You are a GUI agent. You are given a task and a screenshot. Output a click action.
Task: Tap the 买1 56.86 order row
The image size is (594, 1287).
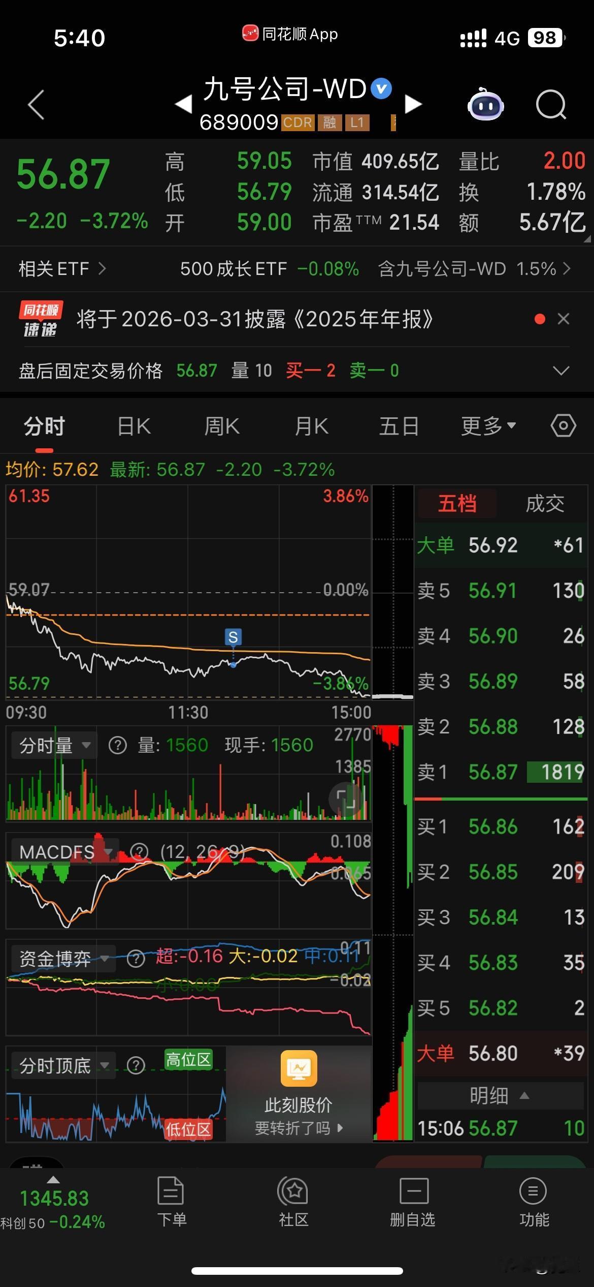click(x=501, y=827)
